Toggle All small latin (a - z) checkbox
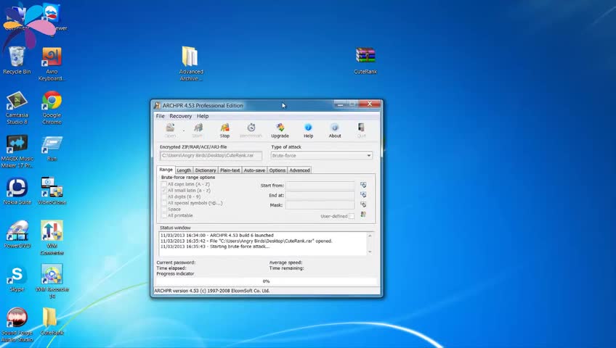616x348 pixels. coord(164,190)
